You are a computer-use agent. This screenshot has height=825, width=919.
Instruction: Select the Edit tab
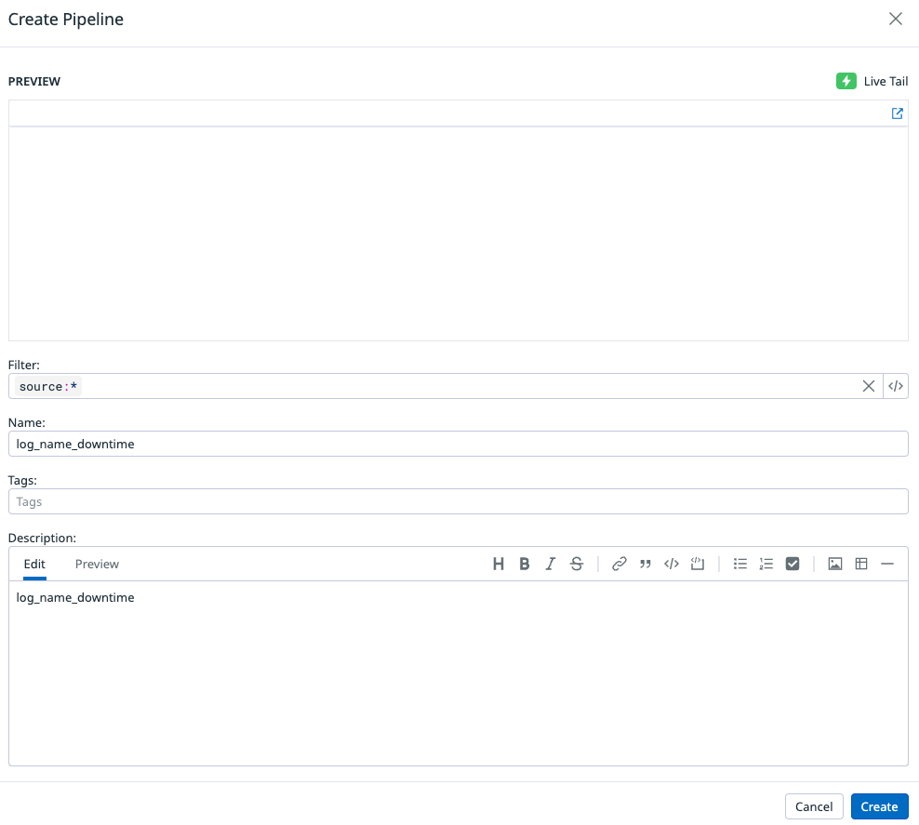pyautogui.click(x=34, y=564)
